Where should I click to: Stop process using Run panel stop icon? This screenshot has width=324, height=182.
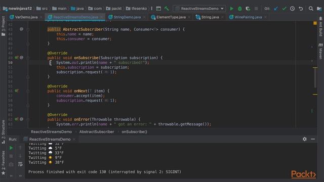11,156
